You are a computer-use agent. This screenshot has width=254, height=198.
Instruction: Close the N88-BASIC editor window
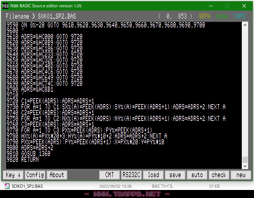[x=244, y=6]
